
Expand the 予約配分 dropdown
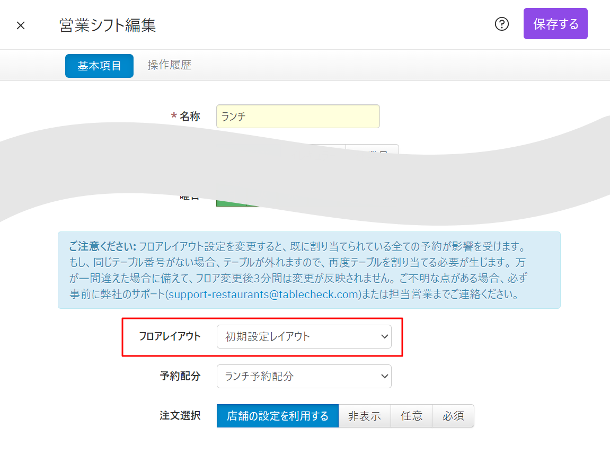[304, 376]
